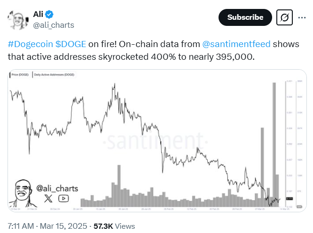The image size is (313, 233).
Task: Open the three-dot more options menu
Action: point(301,17)
